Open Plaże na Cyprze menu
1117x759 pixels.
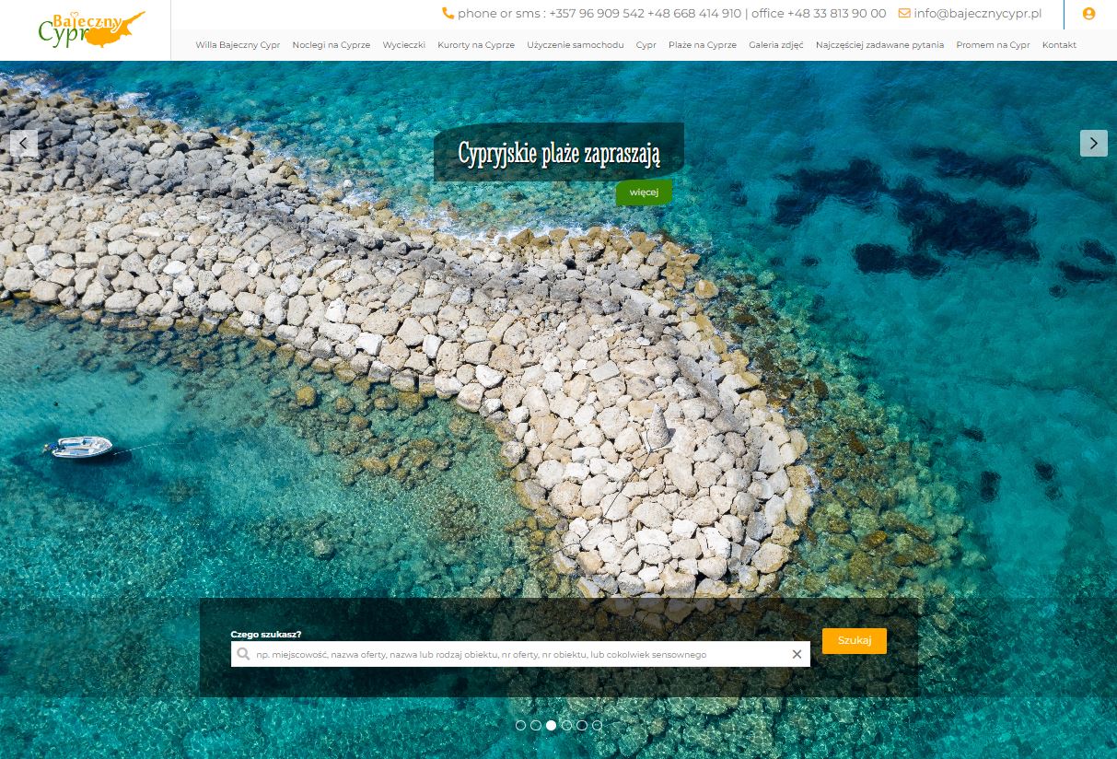pos(703,44)
